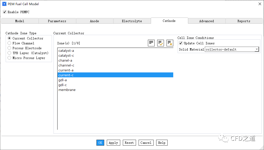Select the membrane zone entry
Viewport: 264px width, 150px height.
[67, 90]
